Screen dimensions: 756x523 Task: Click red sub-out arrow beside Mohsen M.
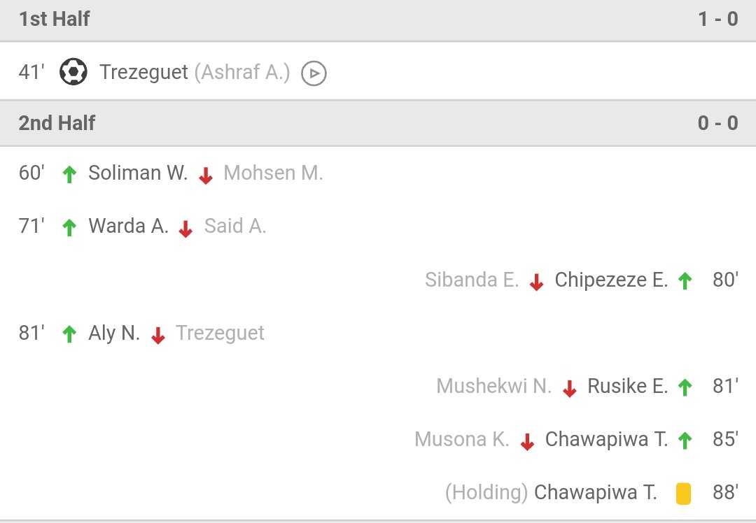click(x=205, y=175)
